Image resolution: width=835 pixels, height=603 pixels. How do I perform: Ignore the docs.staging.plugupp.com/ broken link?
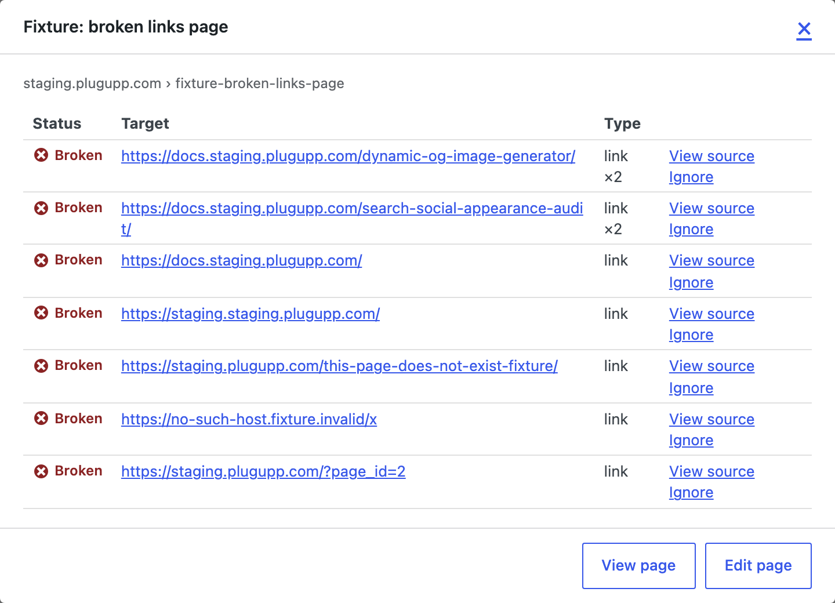691,282
